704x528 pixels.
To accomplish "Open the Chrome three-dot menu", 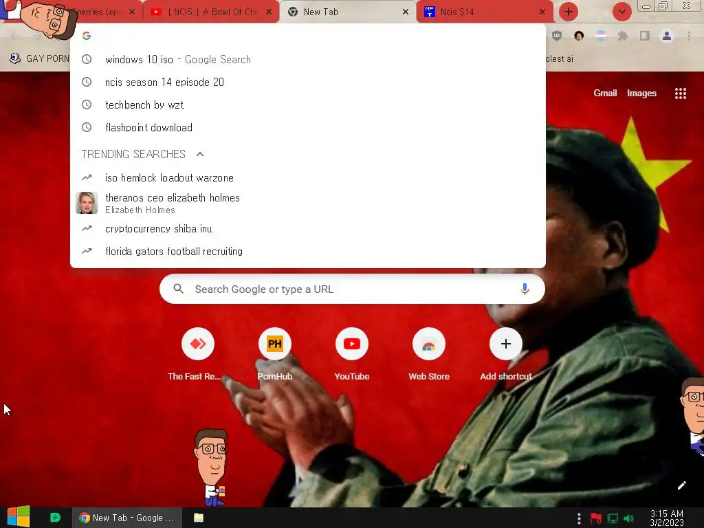I will click(x=689, y=36).
